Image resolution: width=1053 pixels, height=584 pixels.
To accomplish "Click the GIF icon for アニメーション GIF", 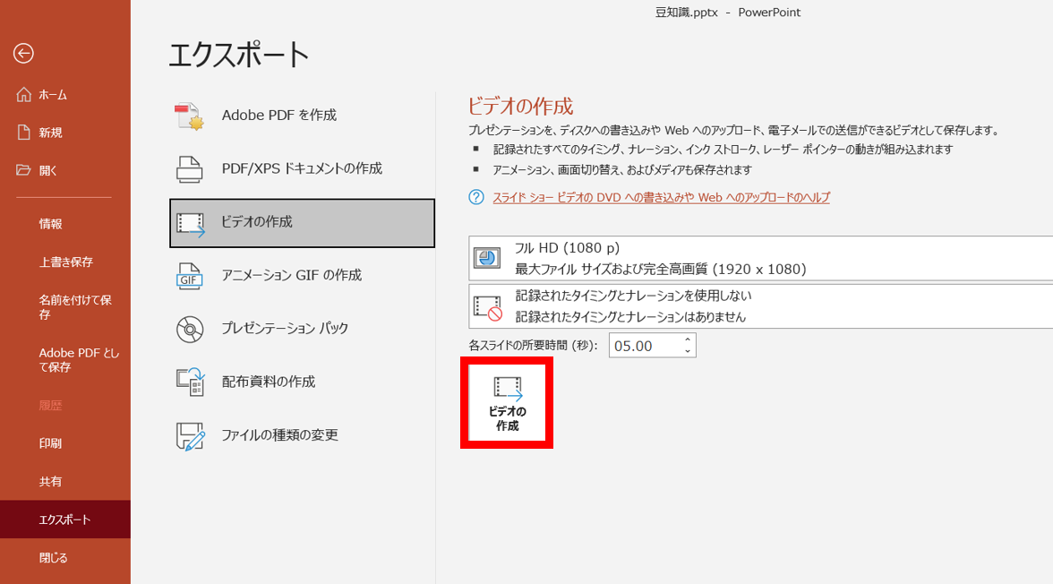I will [190, 276].
